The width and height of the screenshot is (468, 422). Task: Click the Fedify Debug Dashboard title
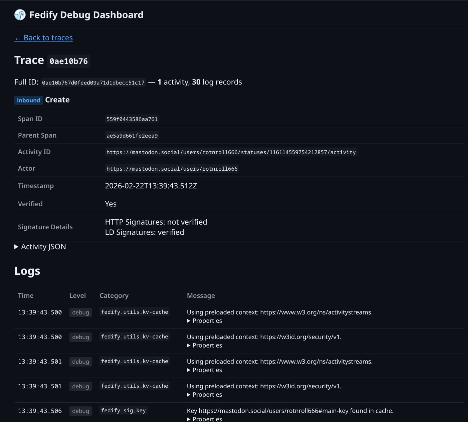(86, 15)
